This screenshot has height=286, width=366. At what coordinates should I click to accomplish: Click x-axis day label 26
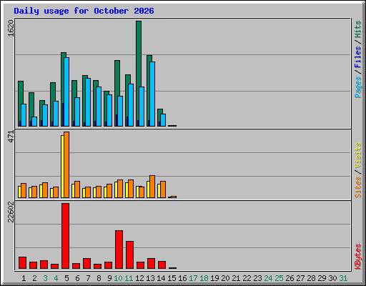tap(290, 278)
